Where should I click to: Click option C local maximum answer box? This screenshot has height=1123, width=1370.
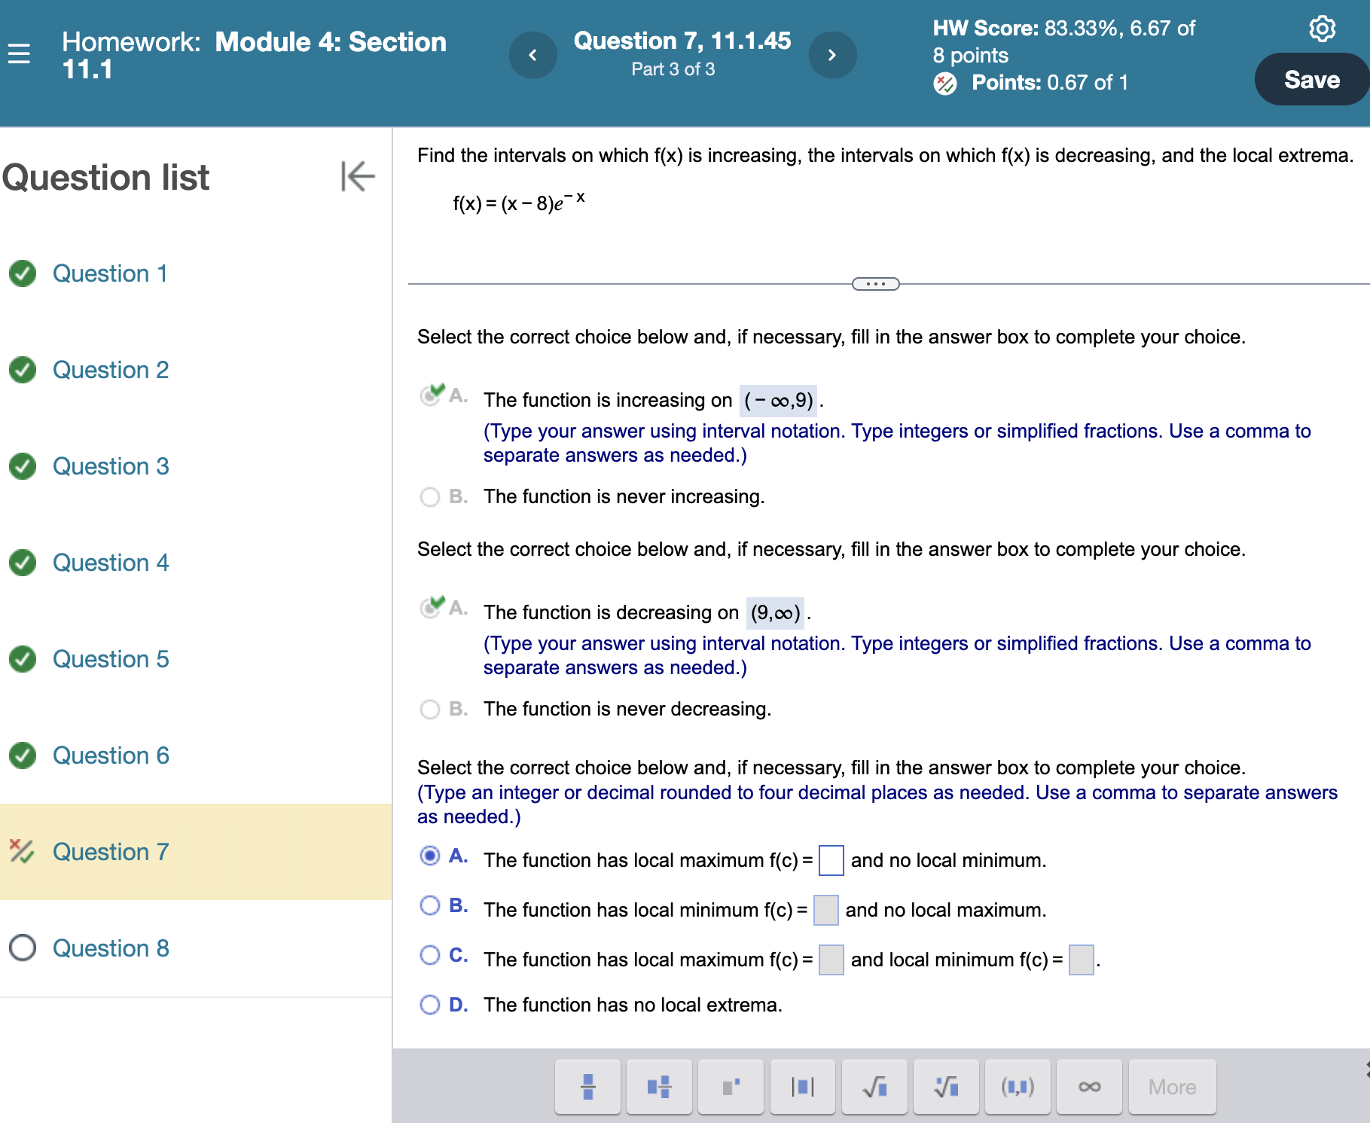pyautogui.click(x=831, y=960)
